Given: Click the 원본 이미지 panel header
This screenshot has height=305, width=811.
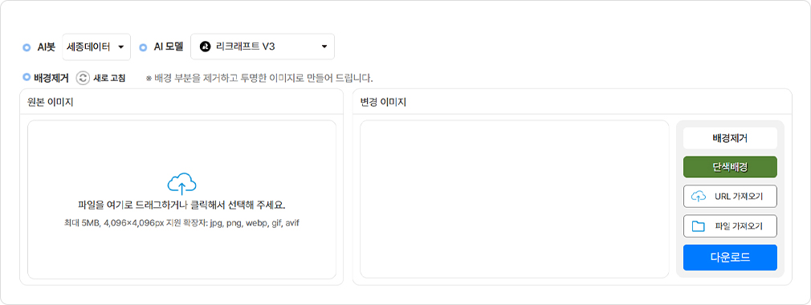Looking at the screenshot, I should 181,102.
